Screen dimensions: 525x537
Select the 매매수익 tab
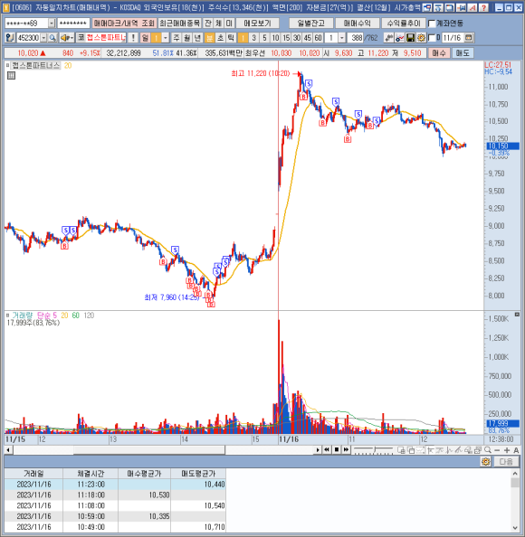357,24
